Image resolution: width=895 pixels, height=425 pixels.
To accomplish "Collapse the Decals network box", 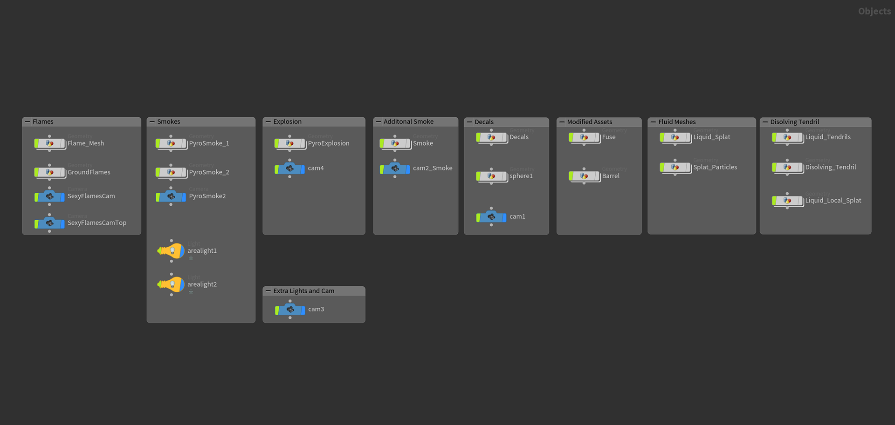I will 469,122.
